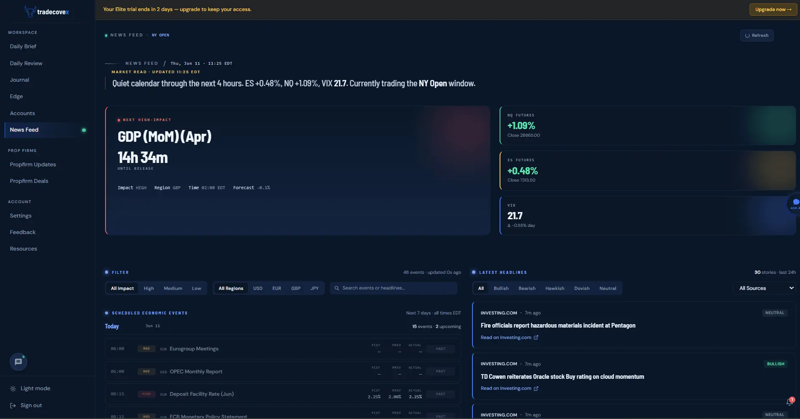Open the NQ Futures card

647,126
